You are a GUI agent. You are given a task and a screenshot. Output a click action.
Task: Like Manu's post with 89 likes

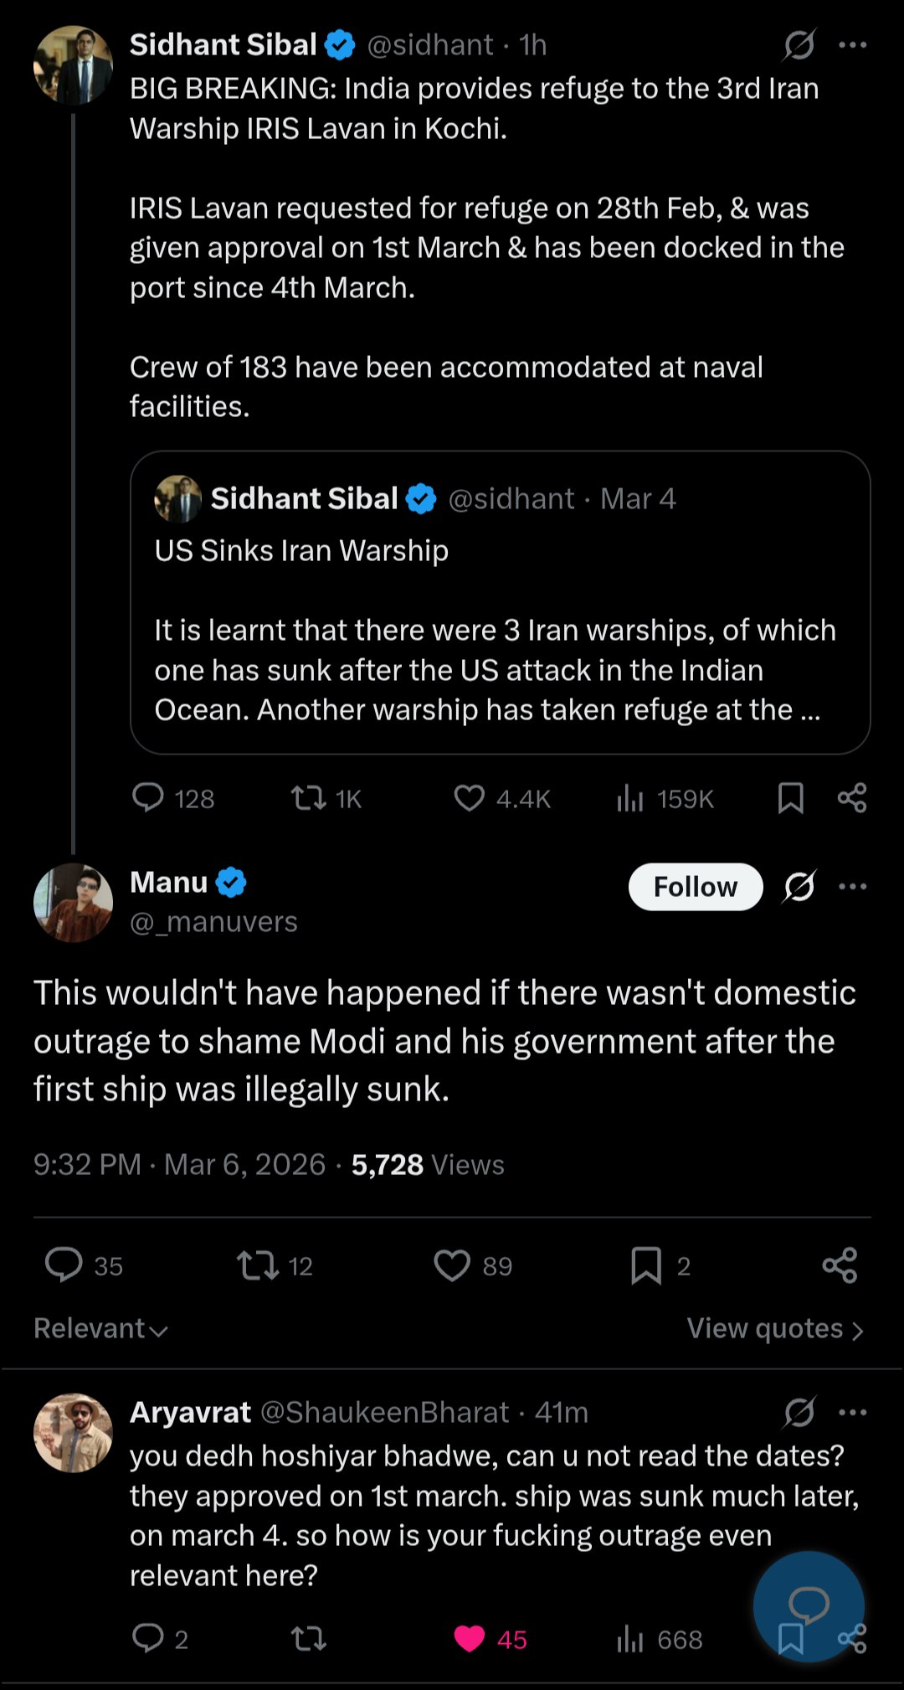[x=452, y=1265]
